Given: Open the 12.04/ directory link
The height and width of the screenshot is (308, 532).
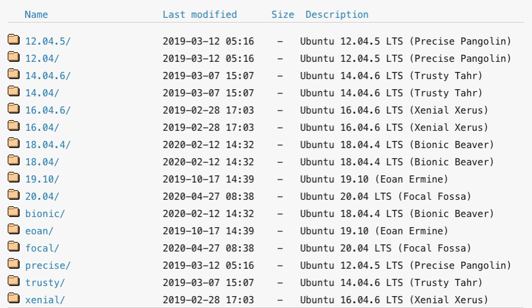Looking at the screenshot, I should click(x=42, y=58).
